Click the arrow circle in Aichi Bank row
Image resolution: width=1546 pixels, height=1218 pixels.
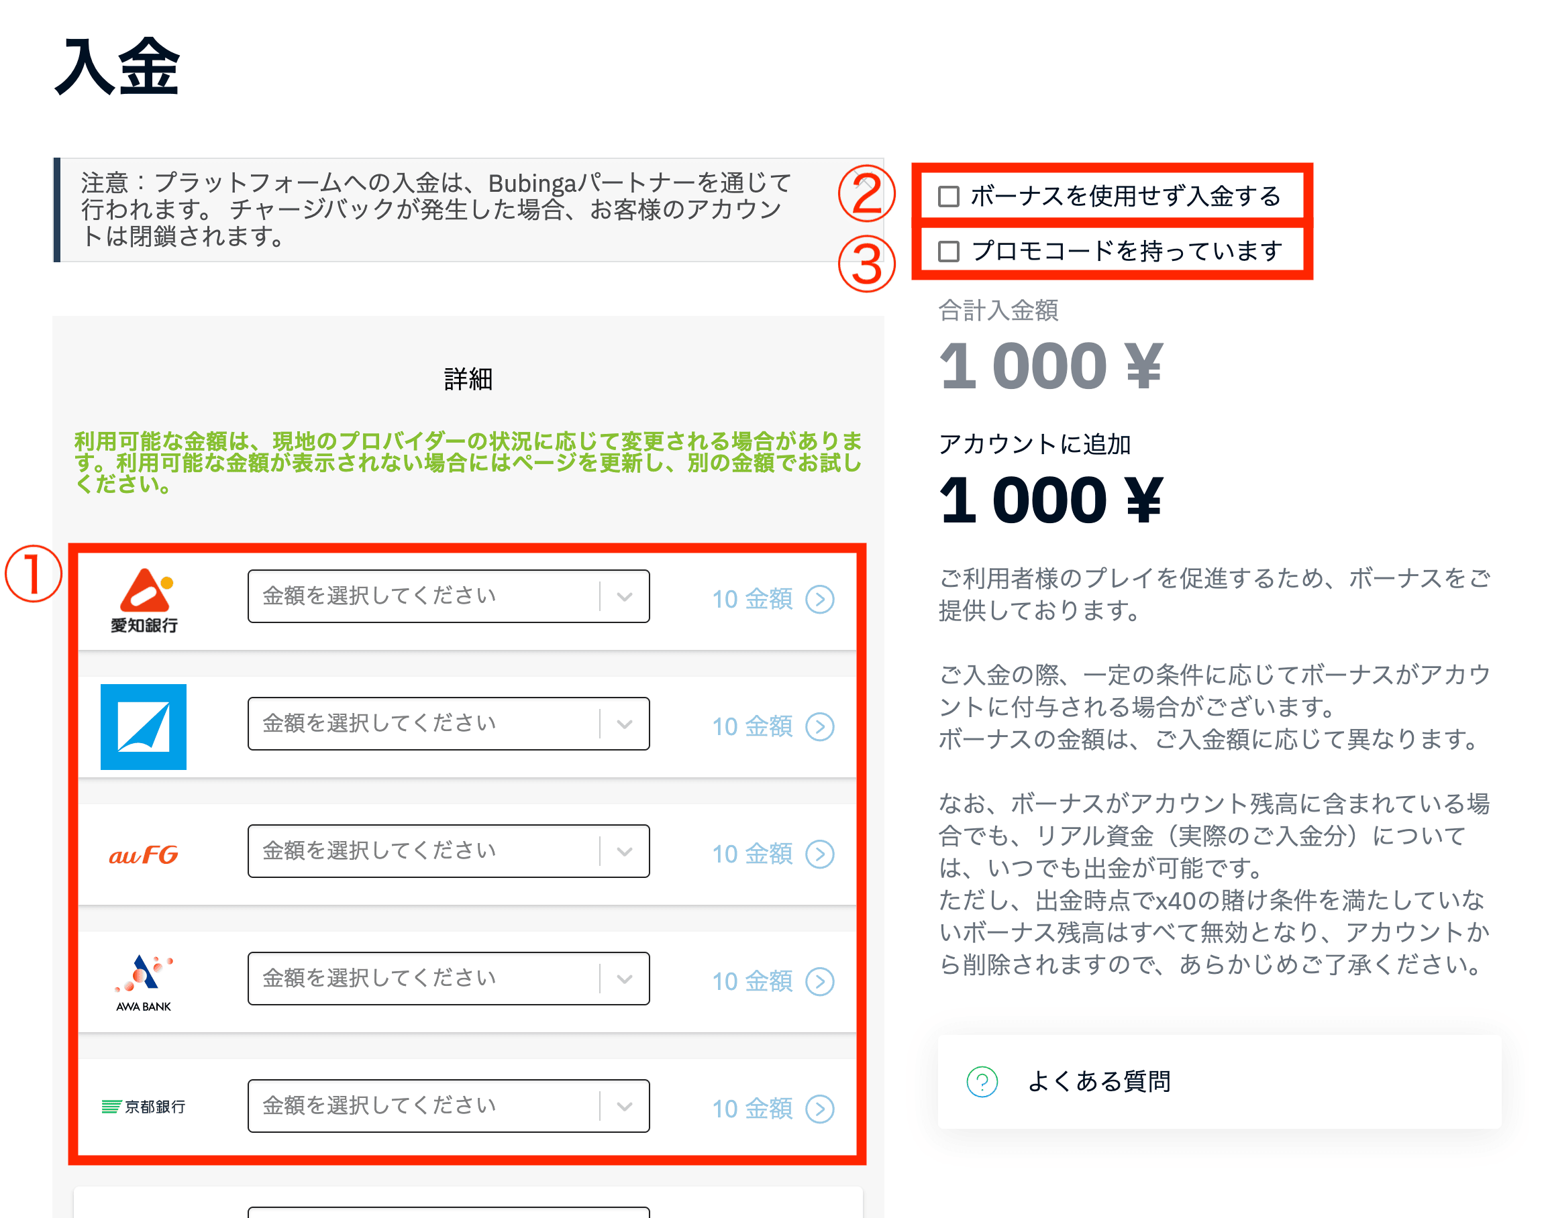click(x=820, y=599)
